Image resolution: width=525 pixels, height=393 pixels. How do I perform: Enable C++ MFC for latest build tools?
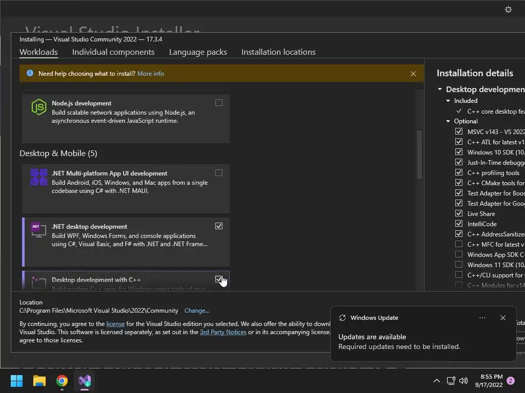[x=459, y=244]
